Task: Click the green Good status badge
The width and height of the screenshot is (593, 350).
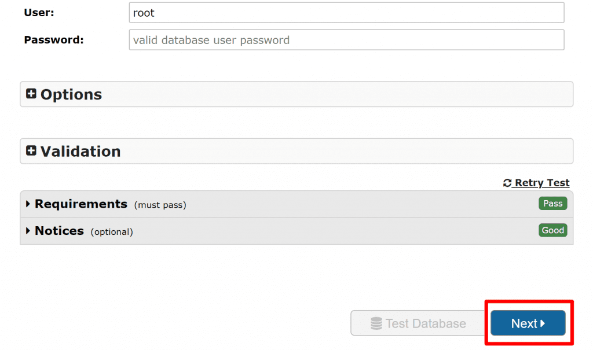Action: [x=552, y=230]
